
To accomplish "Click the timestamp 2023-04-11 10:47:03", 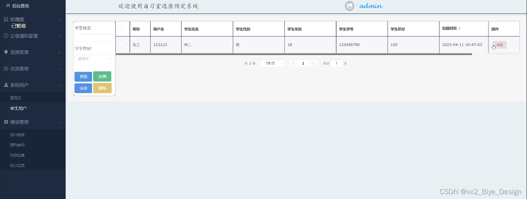I will (x=462, y=45).
